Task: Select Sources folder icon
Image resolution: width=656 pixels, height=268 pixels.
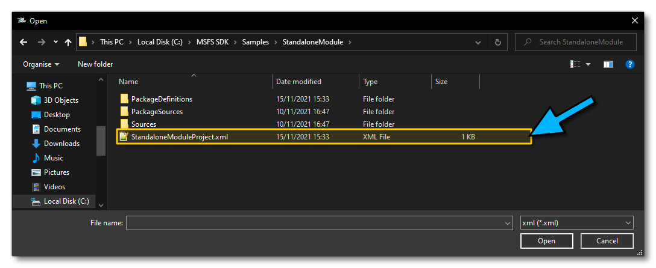Action: coord(124,124)
